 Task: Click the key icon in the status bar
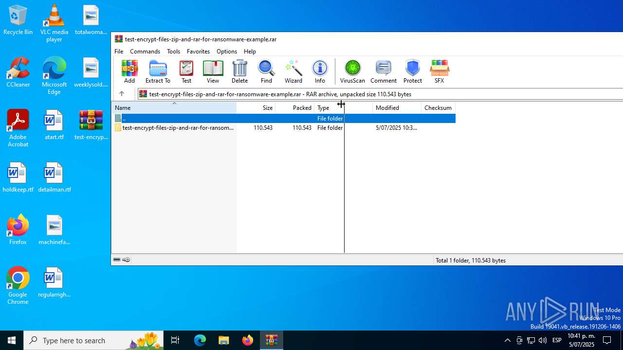126,260
